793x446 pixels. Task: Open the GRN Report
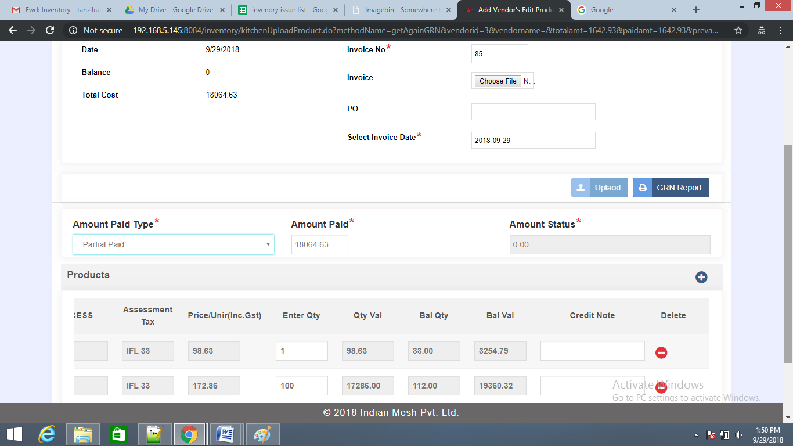(x=671, y=188)
